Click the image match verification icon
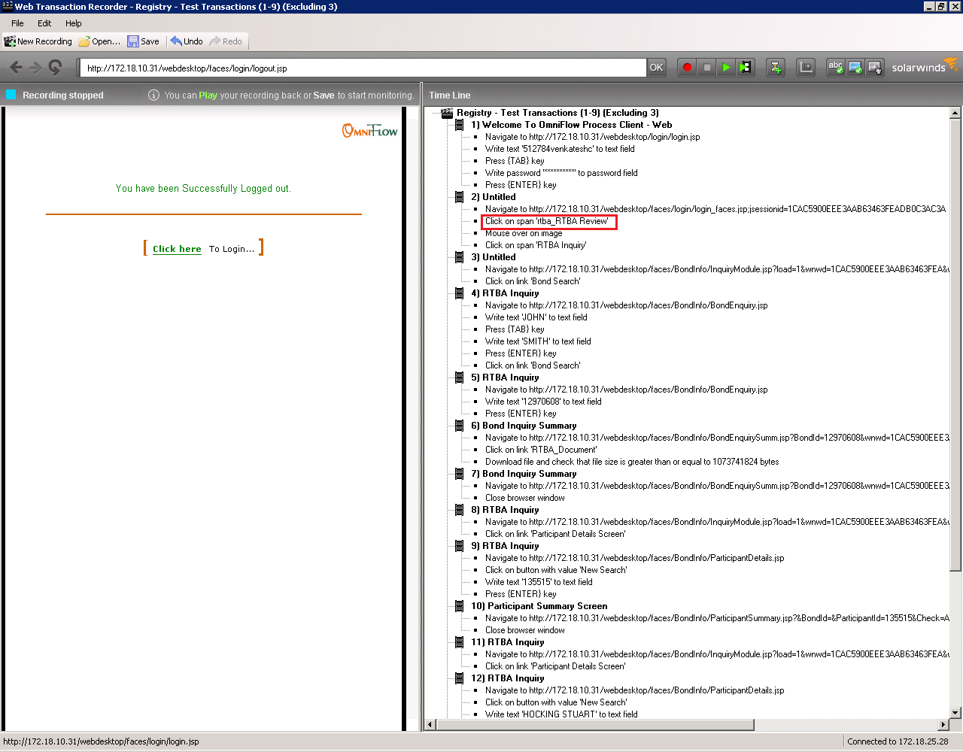 855,67
